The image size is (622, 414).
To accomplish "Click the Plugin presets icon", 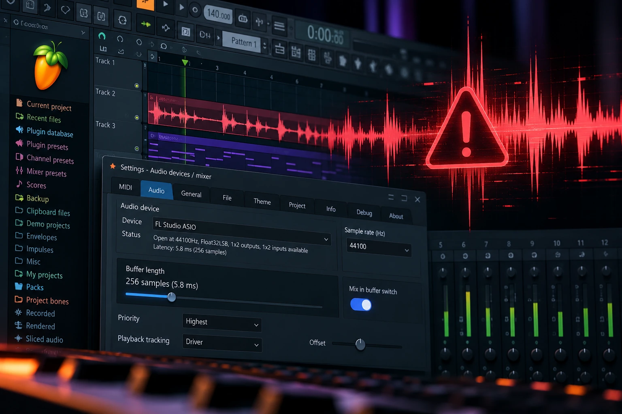I will tap(19, 143).
